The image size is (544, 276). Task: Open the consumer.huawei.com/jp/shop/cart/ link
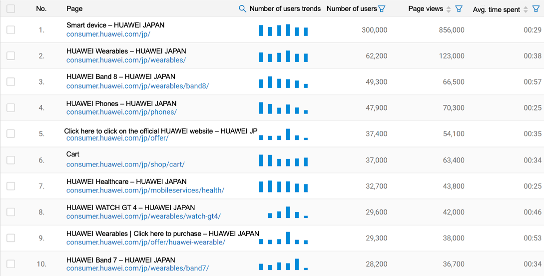[x=125, y=164]
